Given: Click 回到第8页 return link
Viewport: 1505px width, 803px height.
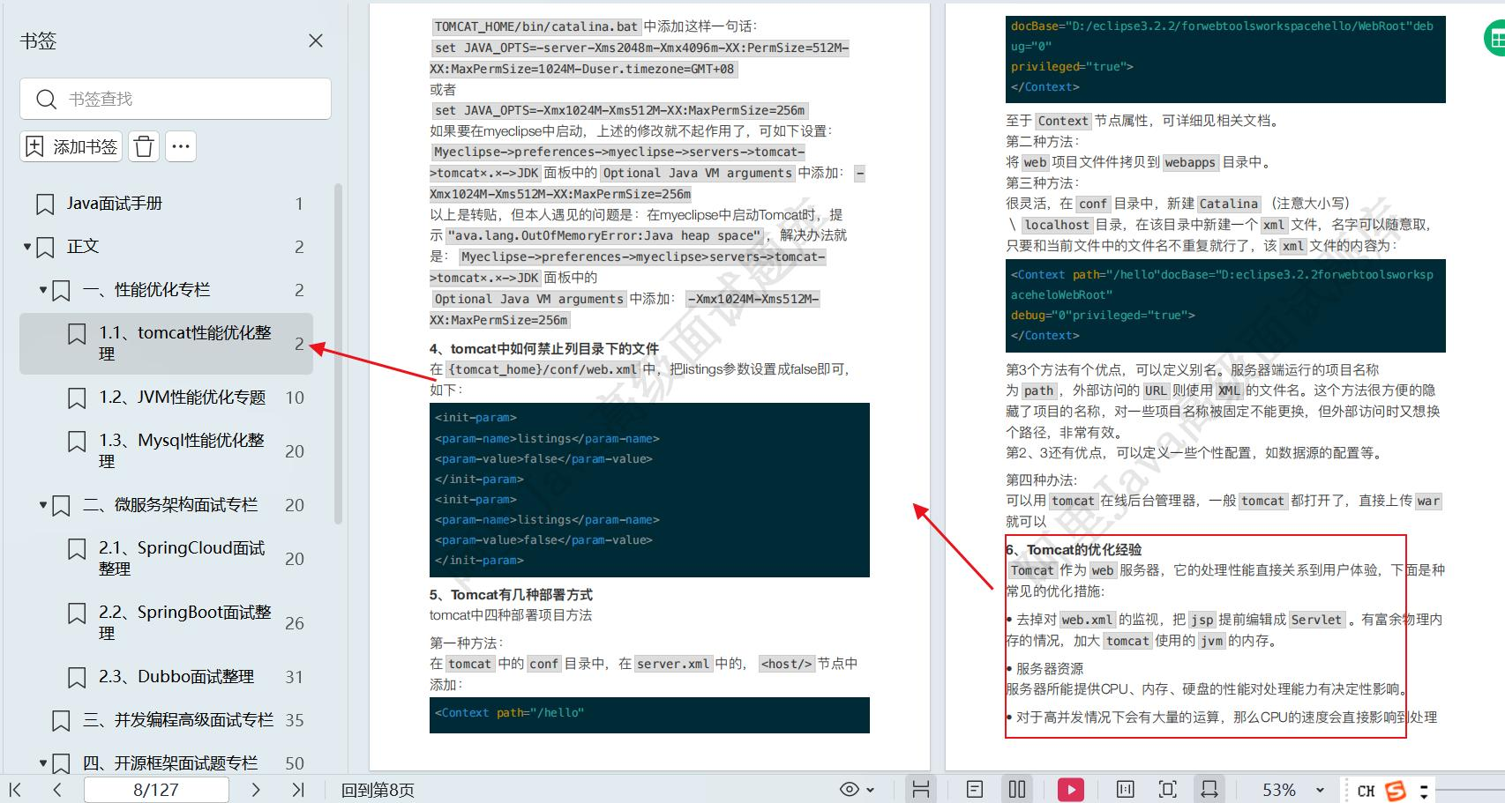Looking at the screenshot, I should (x=378, y=791).
